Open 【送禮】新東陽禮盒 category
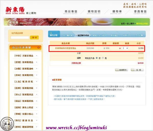153x131 pixels. 24,62
